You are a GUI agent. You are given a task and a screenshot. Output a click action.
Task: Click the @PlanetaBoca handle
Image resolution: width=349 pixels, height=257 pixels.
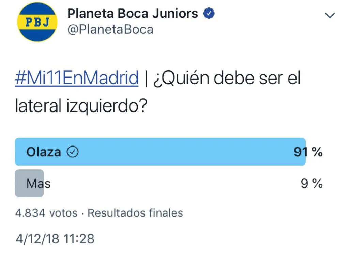pos(110,30)
